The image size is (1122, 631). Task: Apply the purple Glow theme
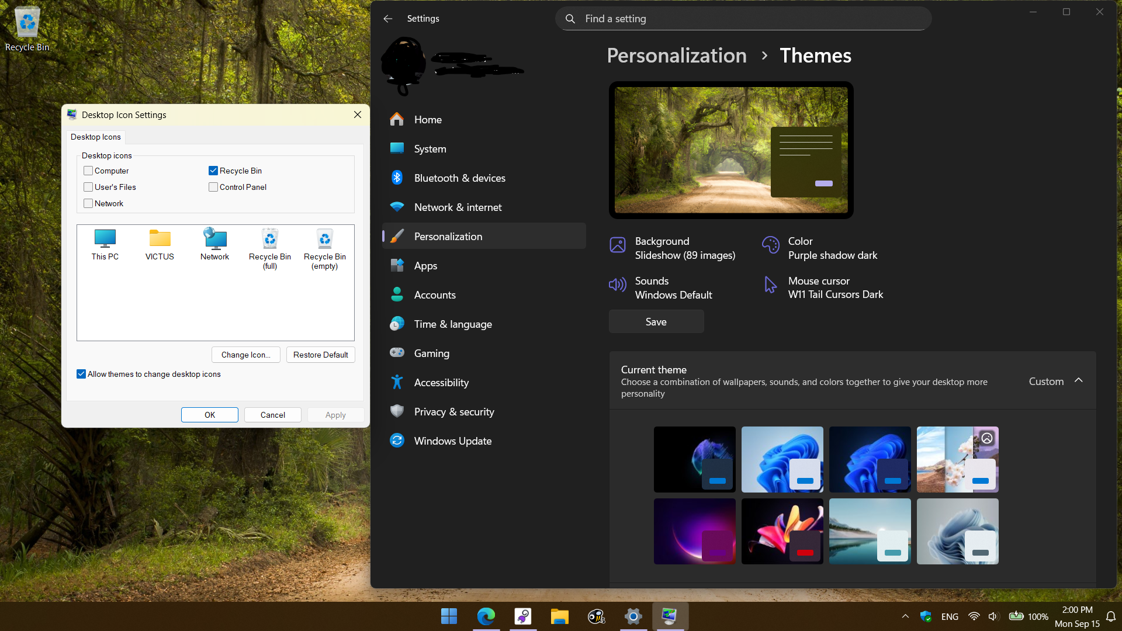tap(694, 531)
